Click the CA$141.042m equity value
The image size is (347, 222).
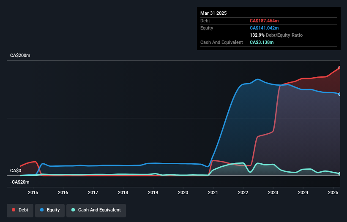pyautogui.click(x=264, y=28)
